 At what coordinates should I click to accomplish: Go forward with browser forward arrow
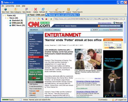pyautogui.click(x=34, y=19)
